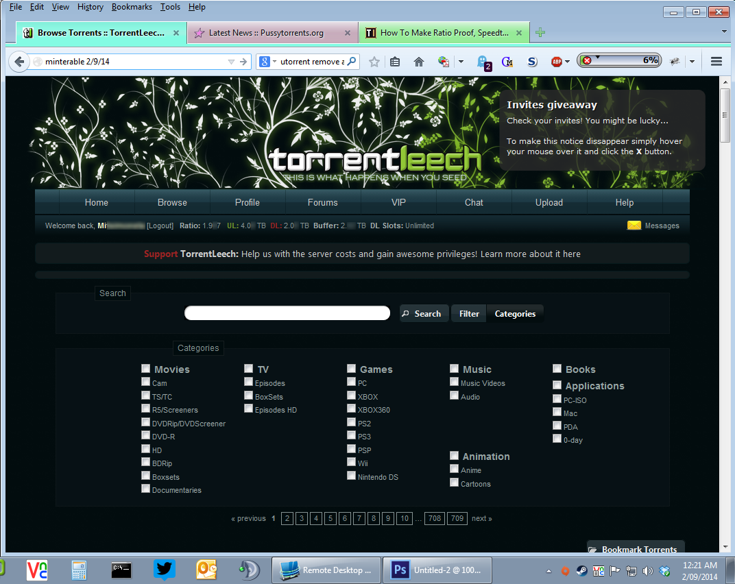The width and height of the screenshot is (735, 584).
Task: Open the search engine selector dropdown
Action: pyautogui.click(x=275, y=62)
